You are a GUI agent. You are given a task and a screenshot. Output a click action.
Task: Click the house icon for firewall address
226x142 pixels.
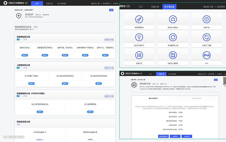(x=173, y=19)
